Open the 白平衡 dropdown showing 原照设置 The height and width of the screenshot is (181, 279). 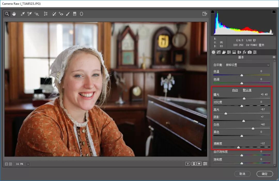pos(247,65)
